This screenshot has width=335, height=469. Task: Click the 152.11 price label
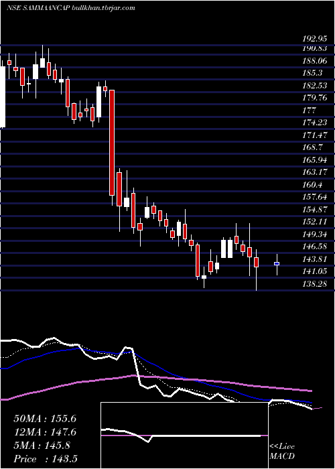click(x=315, y=222)
